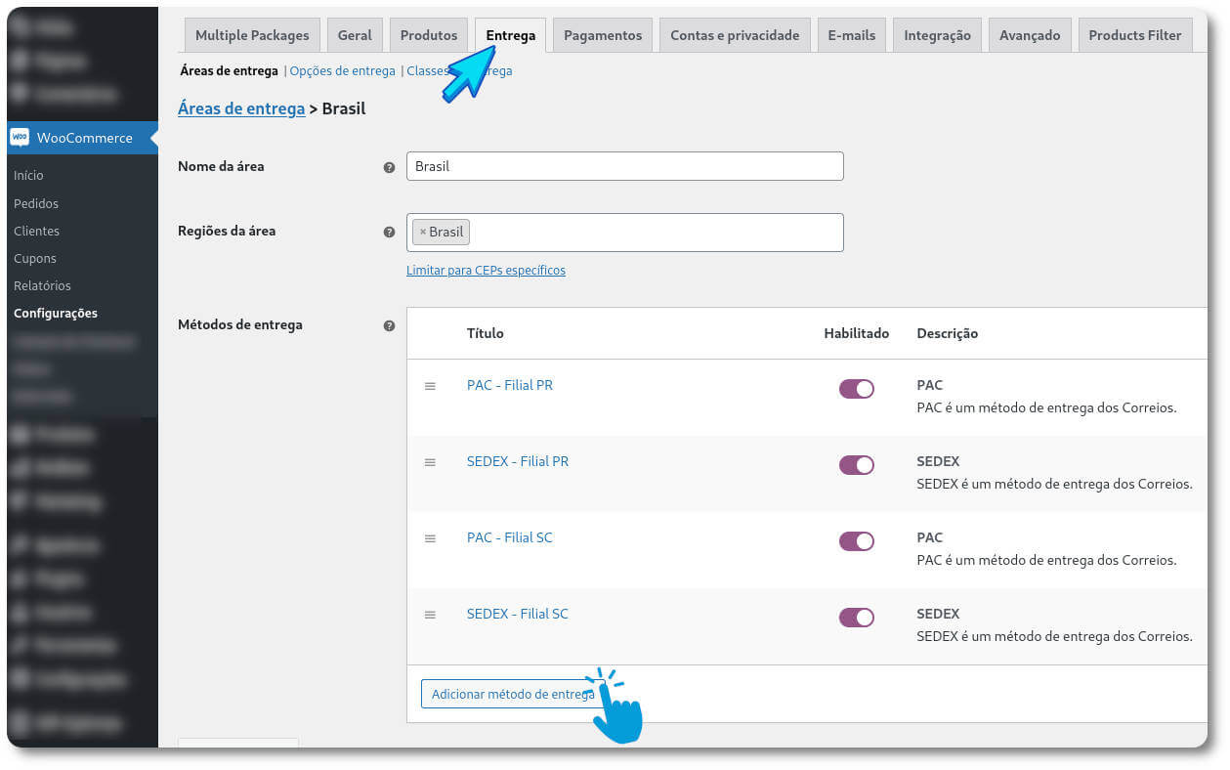The width and height of the screenshot is (1230, 770).
Task: Click the Áreas de entrega sub-navigation link
Action: pyautogui.click(x=230, y=71)
